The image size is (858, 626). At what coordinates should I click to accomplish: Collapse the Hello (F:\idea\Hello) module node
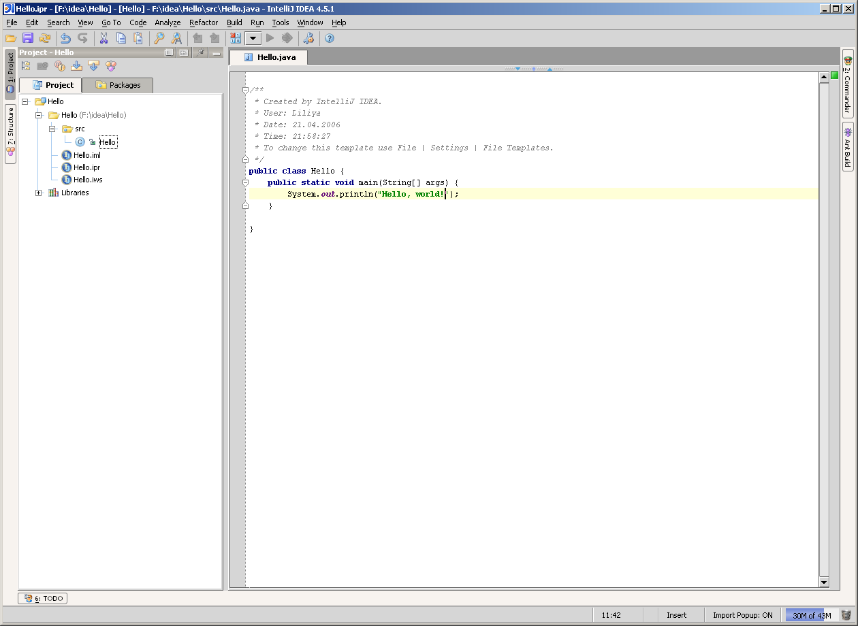(x=38, y=115)
